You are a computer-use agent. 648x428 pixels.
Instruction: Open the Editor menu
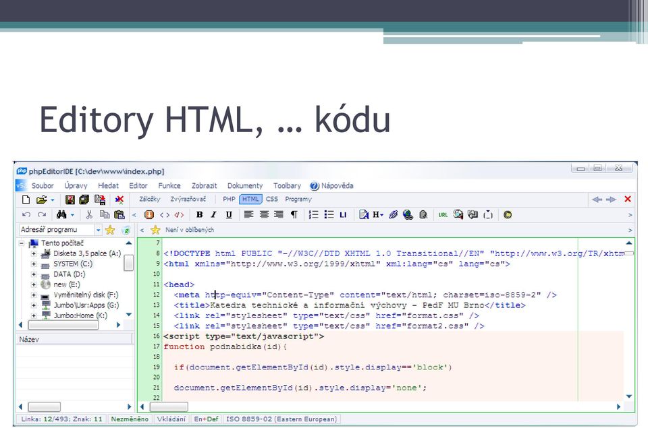pyautogui.click(x=138, y=186)
